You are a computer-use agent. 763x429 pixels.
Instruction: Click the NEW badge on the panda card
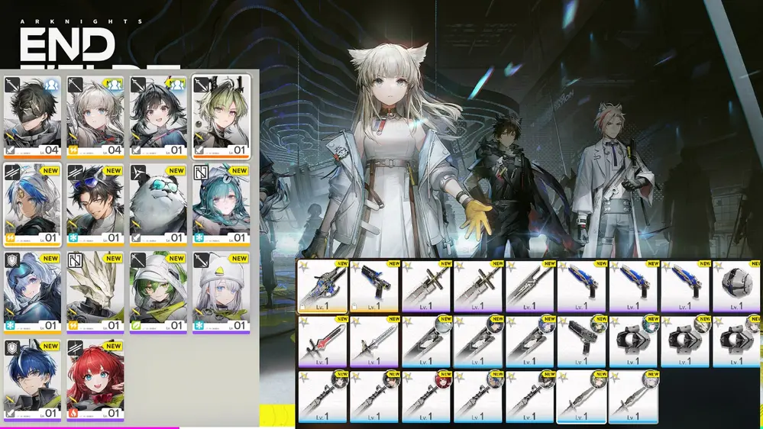176,171
